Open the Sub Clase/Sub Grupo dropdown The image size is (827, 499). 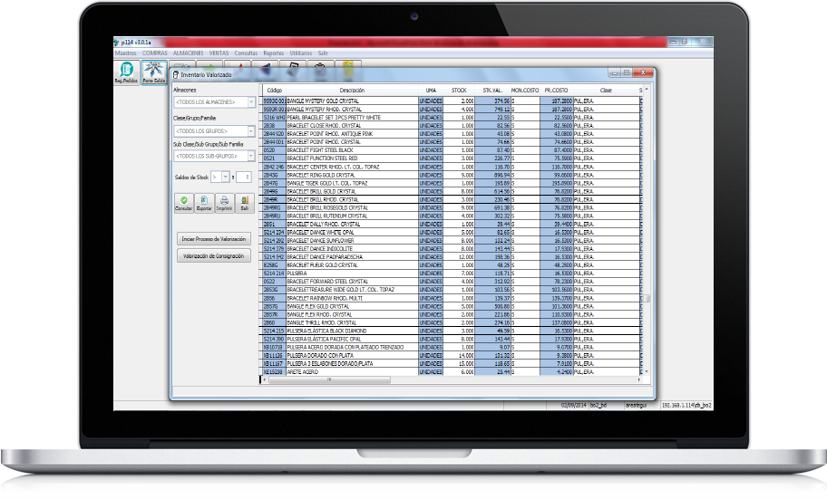click(x=251, y=156)
